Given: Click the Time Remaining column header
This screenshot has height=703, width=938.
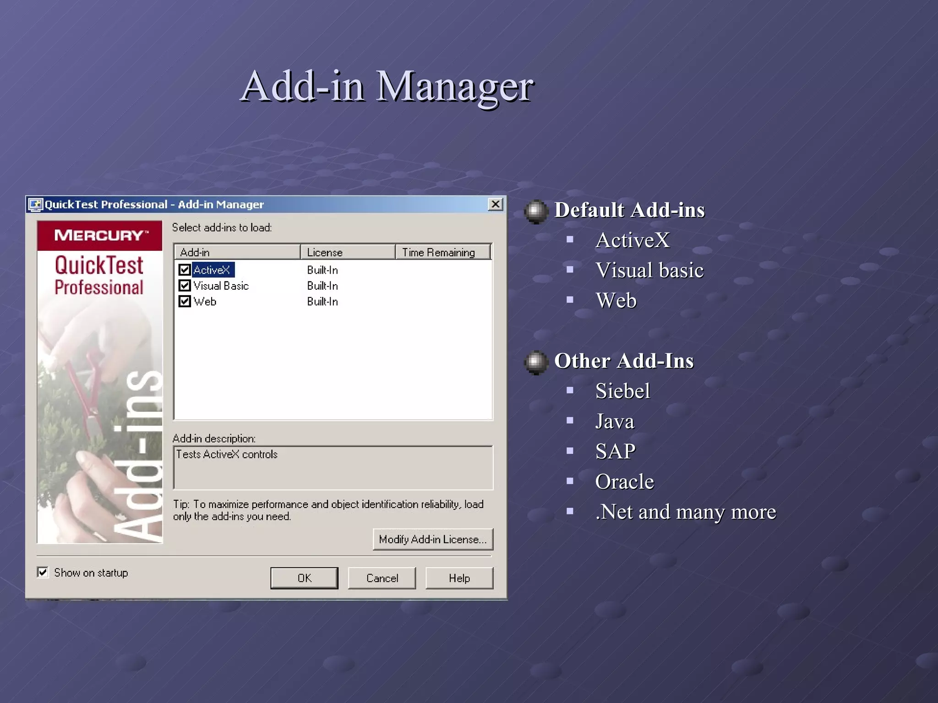Looking at the screenshot, I should coord(443,252).
